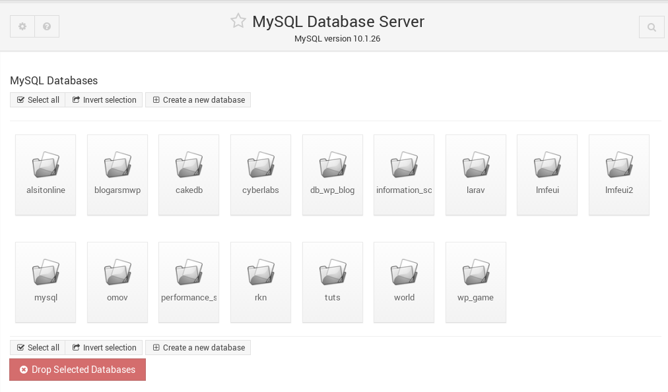This screenshot has width=668, height=392.
Task: Open the wp_game database folder icon
Action: click(x=476, y=272)
